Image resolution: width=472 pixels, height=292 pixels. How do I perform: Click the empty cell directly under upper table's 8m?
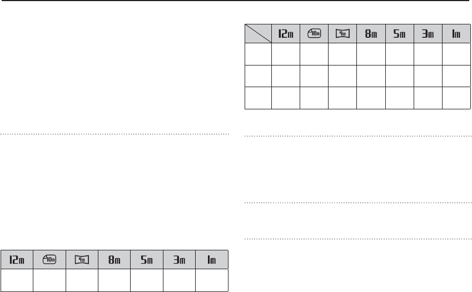tap(371, 54)
